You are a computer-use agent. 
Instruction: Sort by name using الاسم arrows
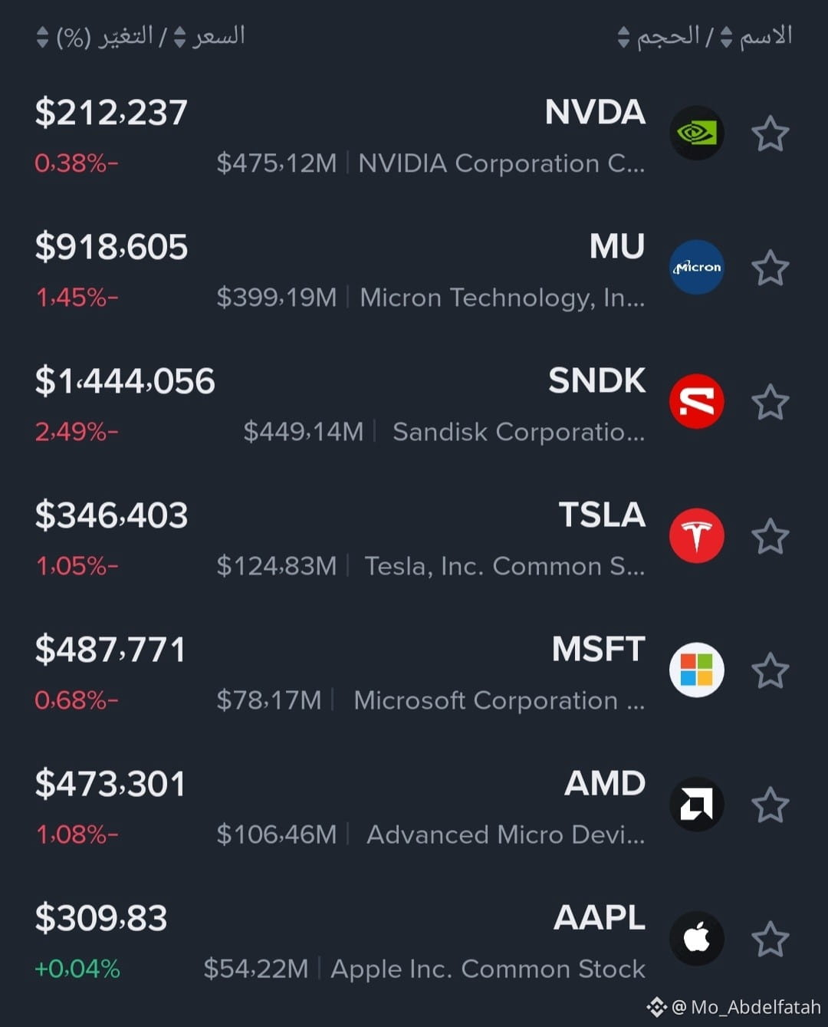coord(726,37)
